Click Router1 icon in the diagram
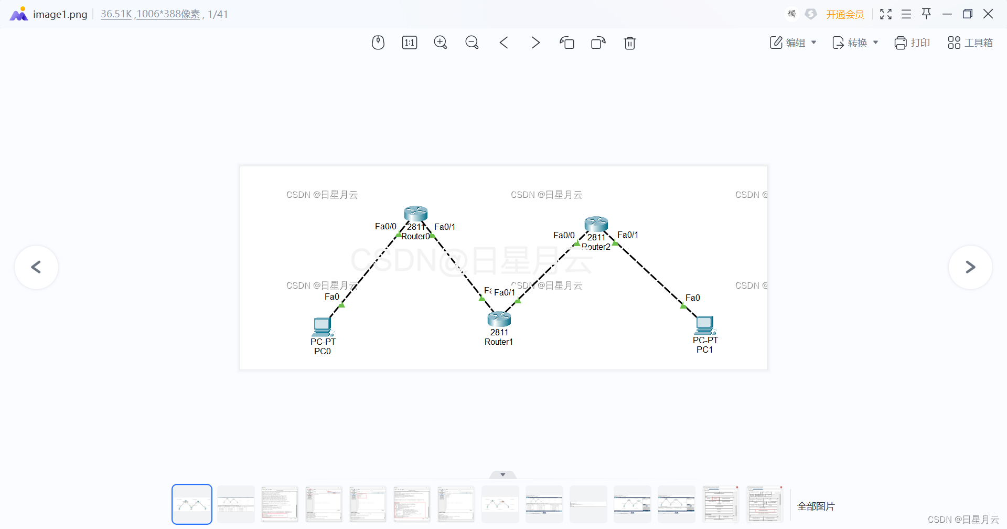Image resolution: width=1007 pixels, height=529 pixels. coord(499,319)
